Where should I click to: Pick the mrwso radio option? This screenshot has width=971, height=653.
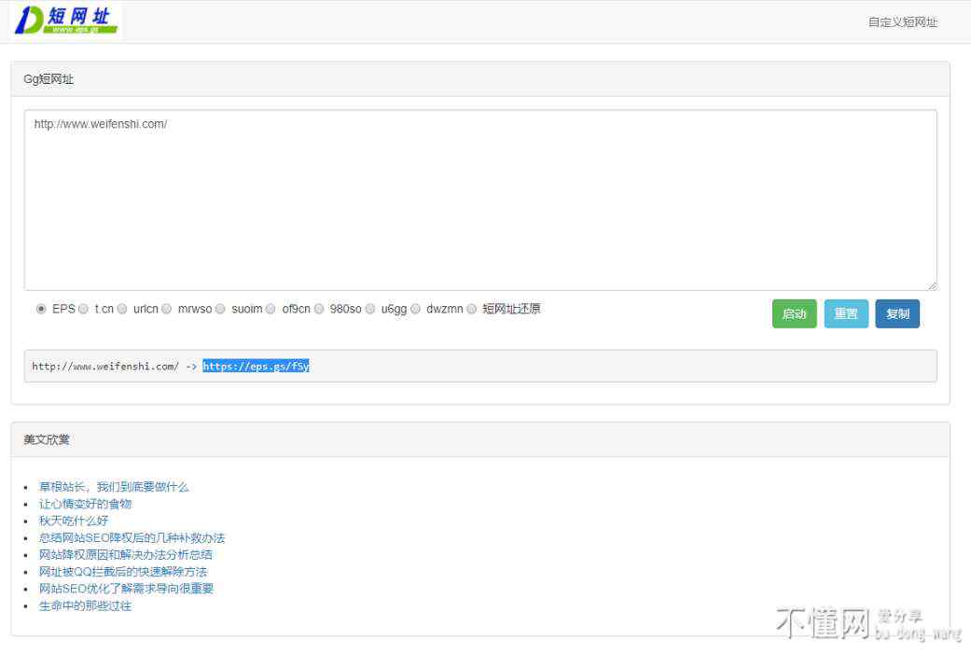coord(167,309)
